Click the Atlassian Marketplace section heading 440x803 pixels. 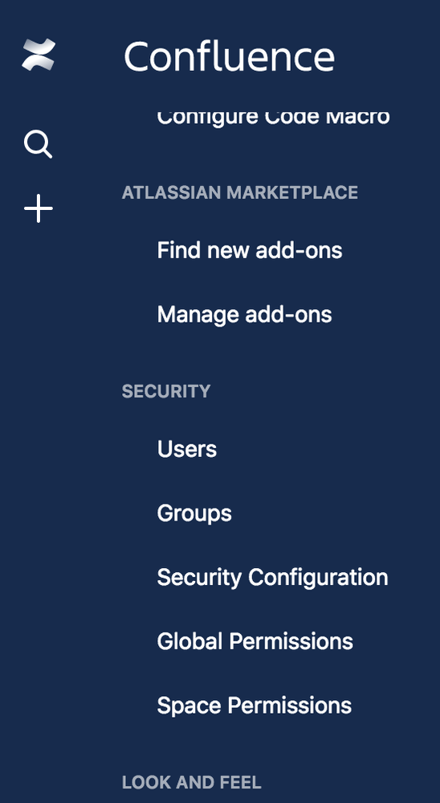click(x=240, y=192)
